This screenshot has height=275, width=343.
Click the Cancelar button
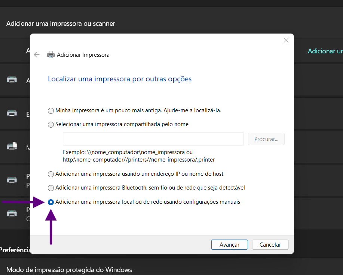pyautogui.click(x=270, y=245)
